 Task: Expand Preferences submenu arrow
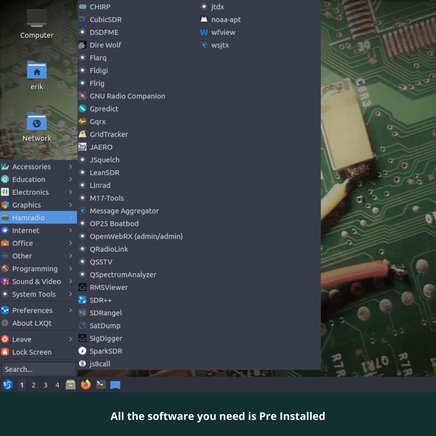[x=71, y=310]
